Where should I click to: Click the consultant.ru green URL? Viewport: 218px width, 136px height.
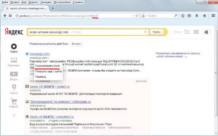38,121
